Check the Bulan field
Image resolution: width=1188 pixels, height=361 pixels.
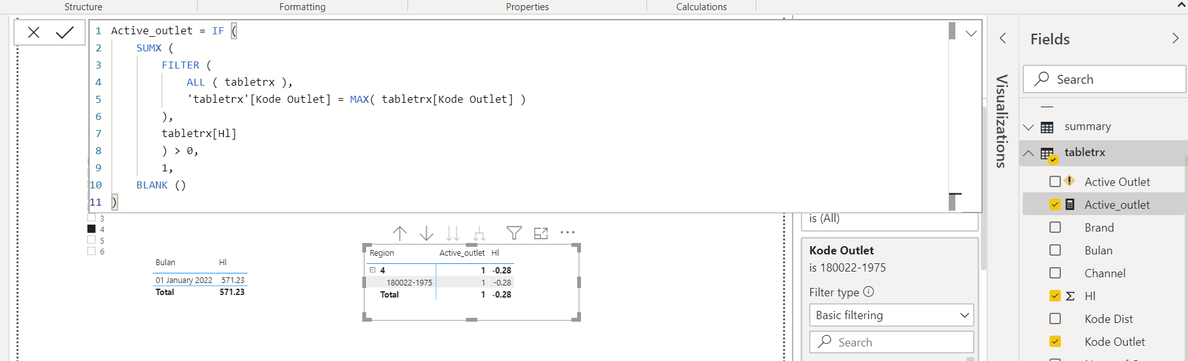coord(1055,251)
